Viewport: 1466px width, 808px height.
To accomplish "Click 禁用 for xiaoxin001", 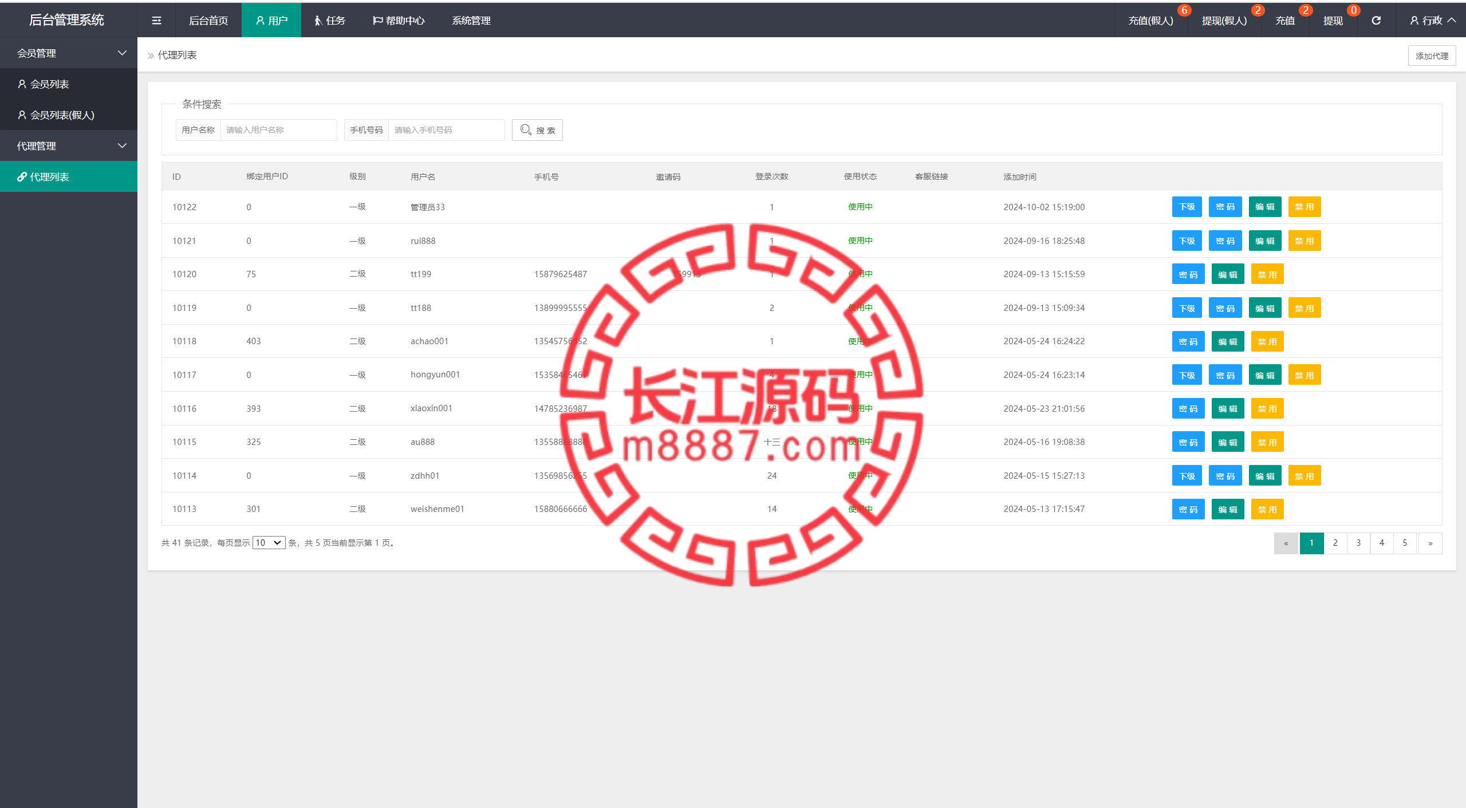I will tap(1267, 408).
